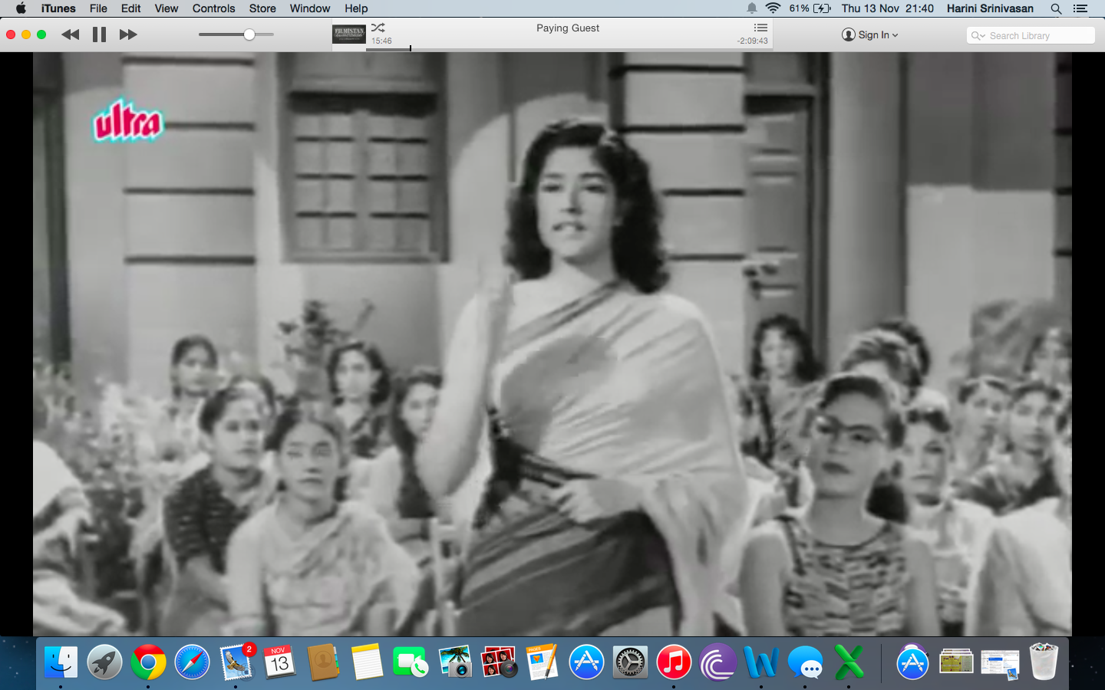Viewport: 1105px width, 690px height.
Task: Click the rewind button
Action: [70, 34]
